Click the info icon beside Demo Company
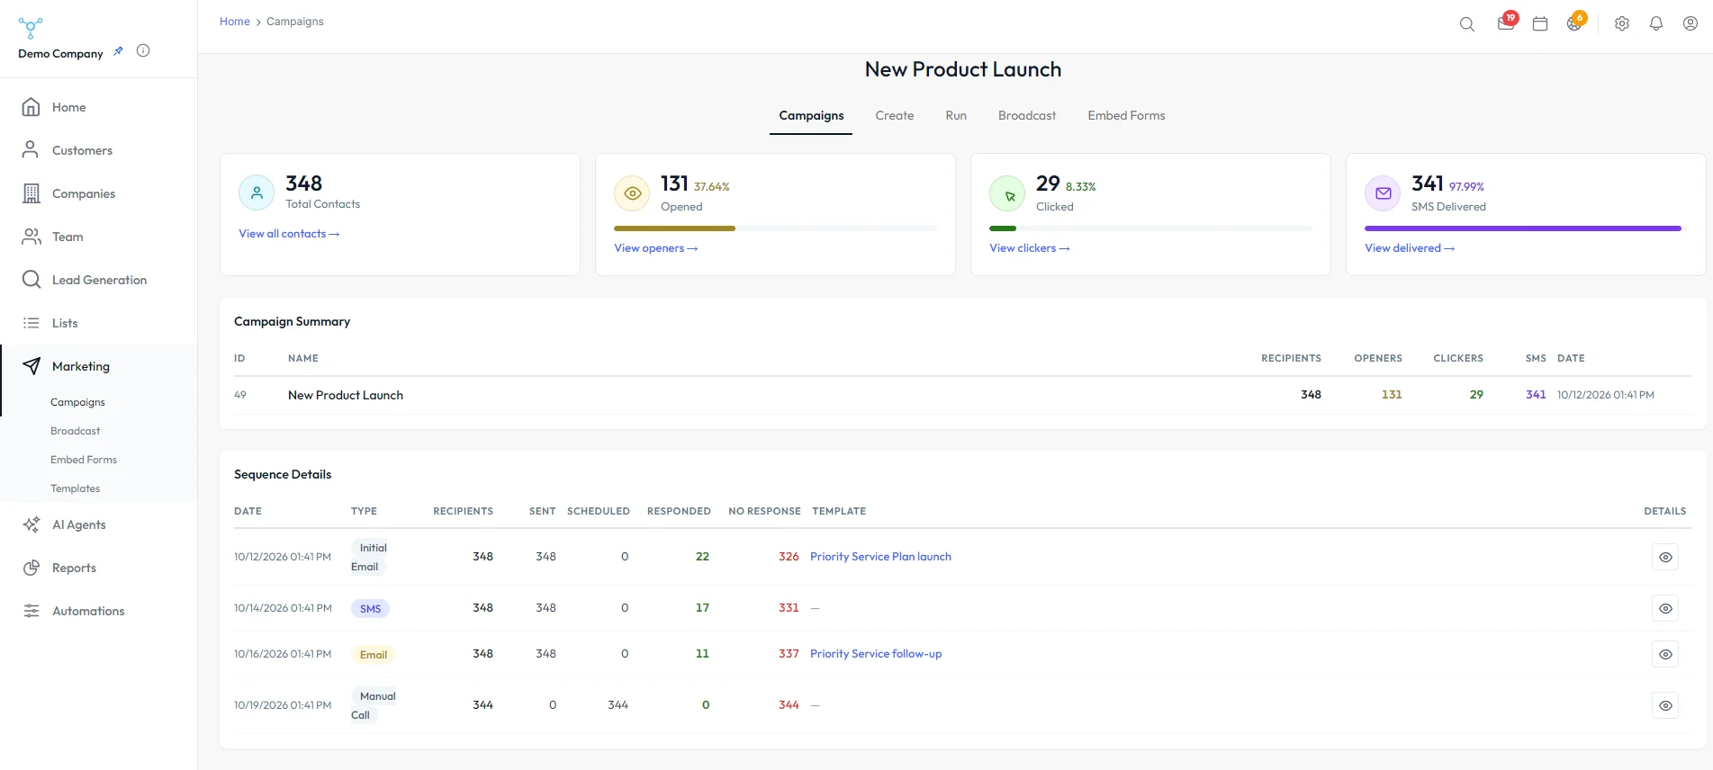Image resolution: width=1713 pixels, height=770 pixels. coord(143,50)
